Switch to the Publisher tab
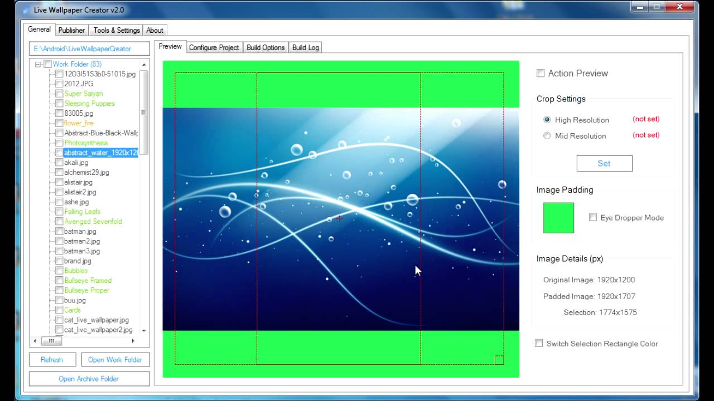Viewport: 714px width, 401px height. [71, 30]
